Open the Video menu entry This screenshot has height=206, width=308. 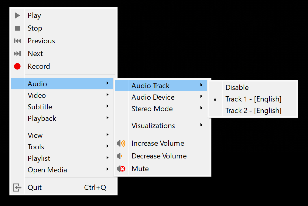pos(37,95)
